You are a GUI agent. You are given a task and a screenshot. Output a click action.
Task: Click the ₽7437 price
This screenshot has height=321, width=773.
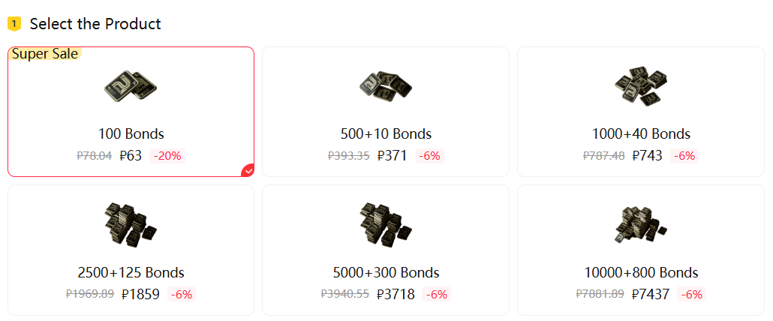coord(651,294)
